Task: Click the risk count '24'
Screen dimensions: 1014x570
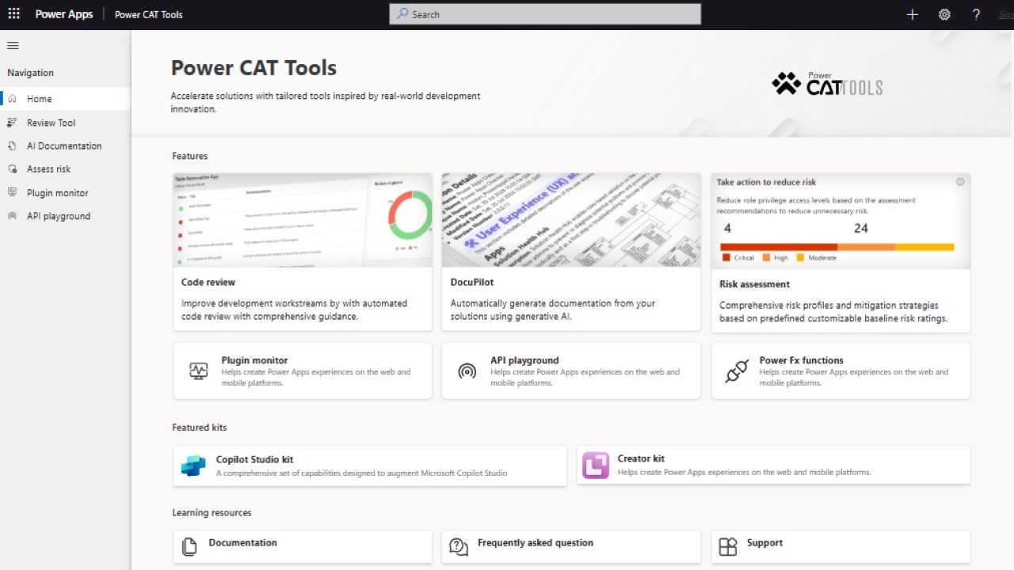Action: point(861,228)
